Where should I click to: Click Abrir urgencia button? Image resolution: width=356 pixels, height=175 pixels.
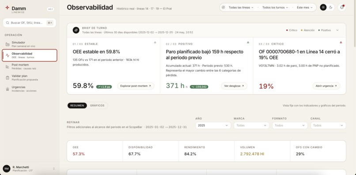click(326, 86)
